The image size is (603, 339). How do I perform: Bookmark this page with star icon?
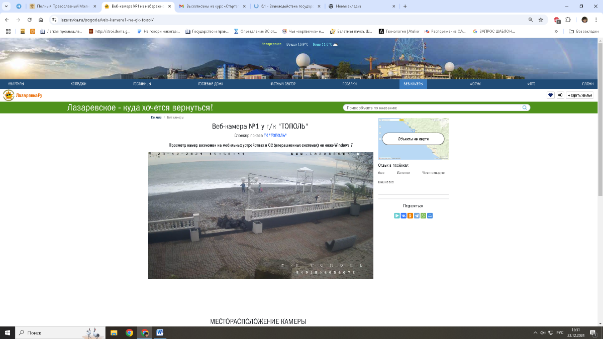pos(541,20)
